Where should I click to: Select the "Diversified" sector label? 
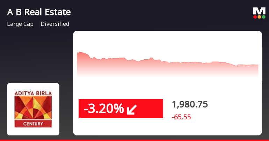[x=55, y=24]
